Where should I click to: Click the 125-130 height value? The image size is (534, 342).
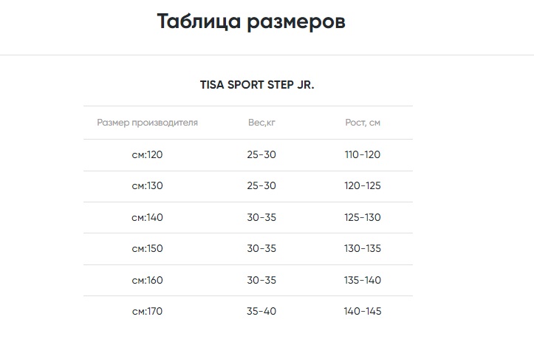pos(363,217)
